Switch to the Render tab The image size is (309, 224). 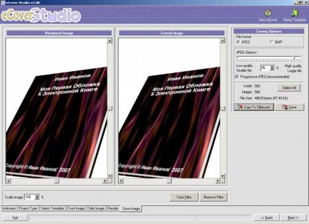click(x=113, y=209)
